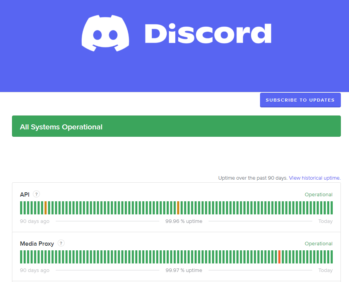
Task: Click the API Operational status text
Action: pos(318,194)
